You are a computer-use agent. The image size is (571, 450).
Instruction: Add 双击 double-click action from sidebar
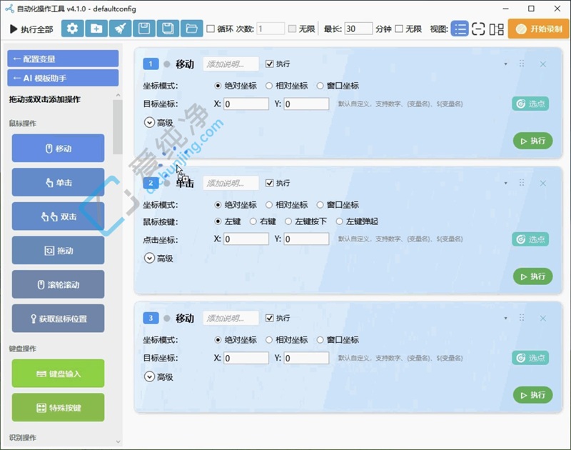(58, 216)
